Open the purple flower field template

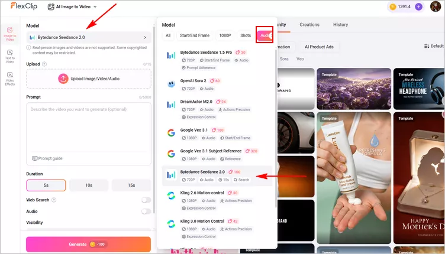[354, 89]
